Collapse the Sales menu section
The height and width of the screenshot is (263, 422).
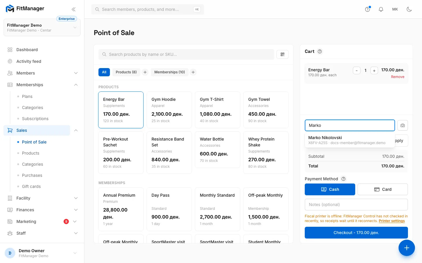pyautogui.click(x=76, y=130)
